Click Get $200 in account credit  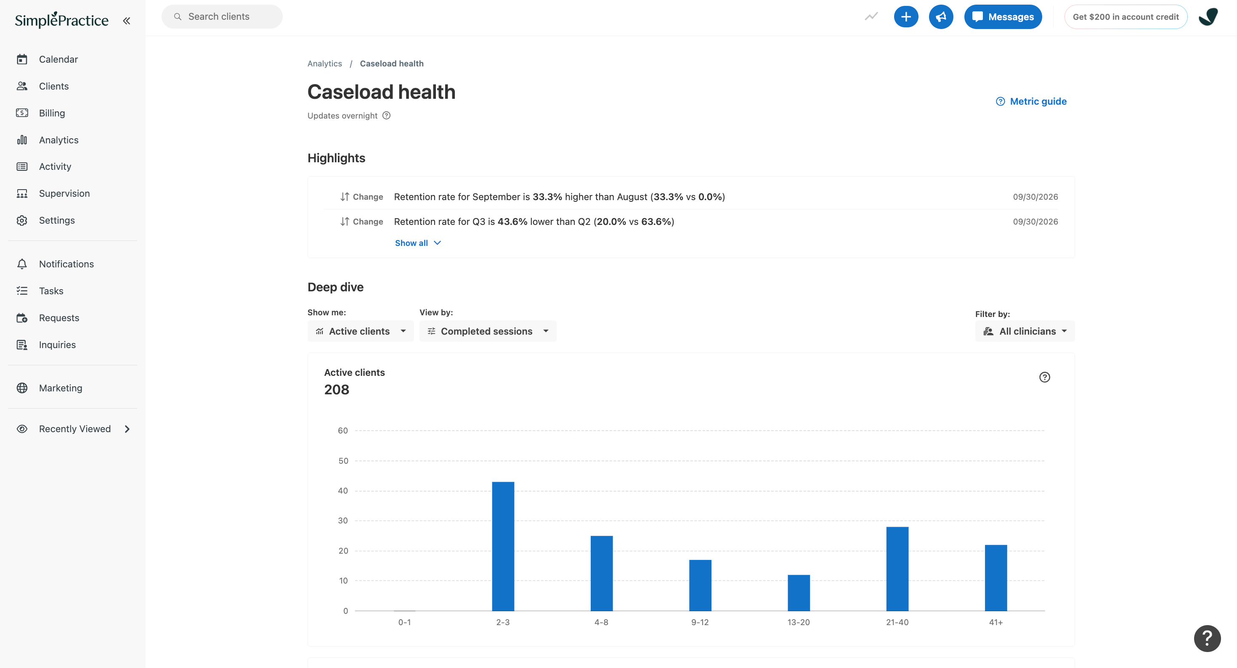point(1125,17)
